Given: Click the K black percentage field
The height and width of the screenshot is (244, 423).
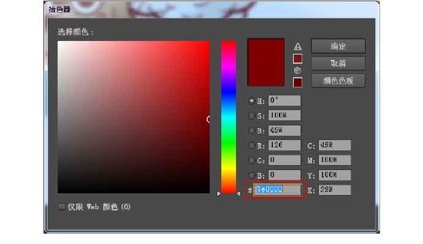Looking at the screenshot, I should [335, 190].
